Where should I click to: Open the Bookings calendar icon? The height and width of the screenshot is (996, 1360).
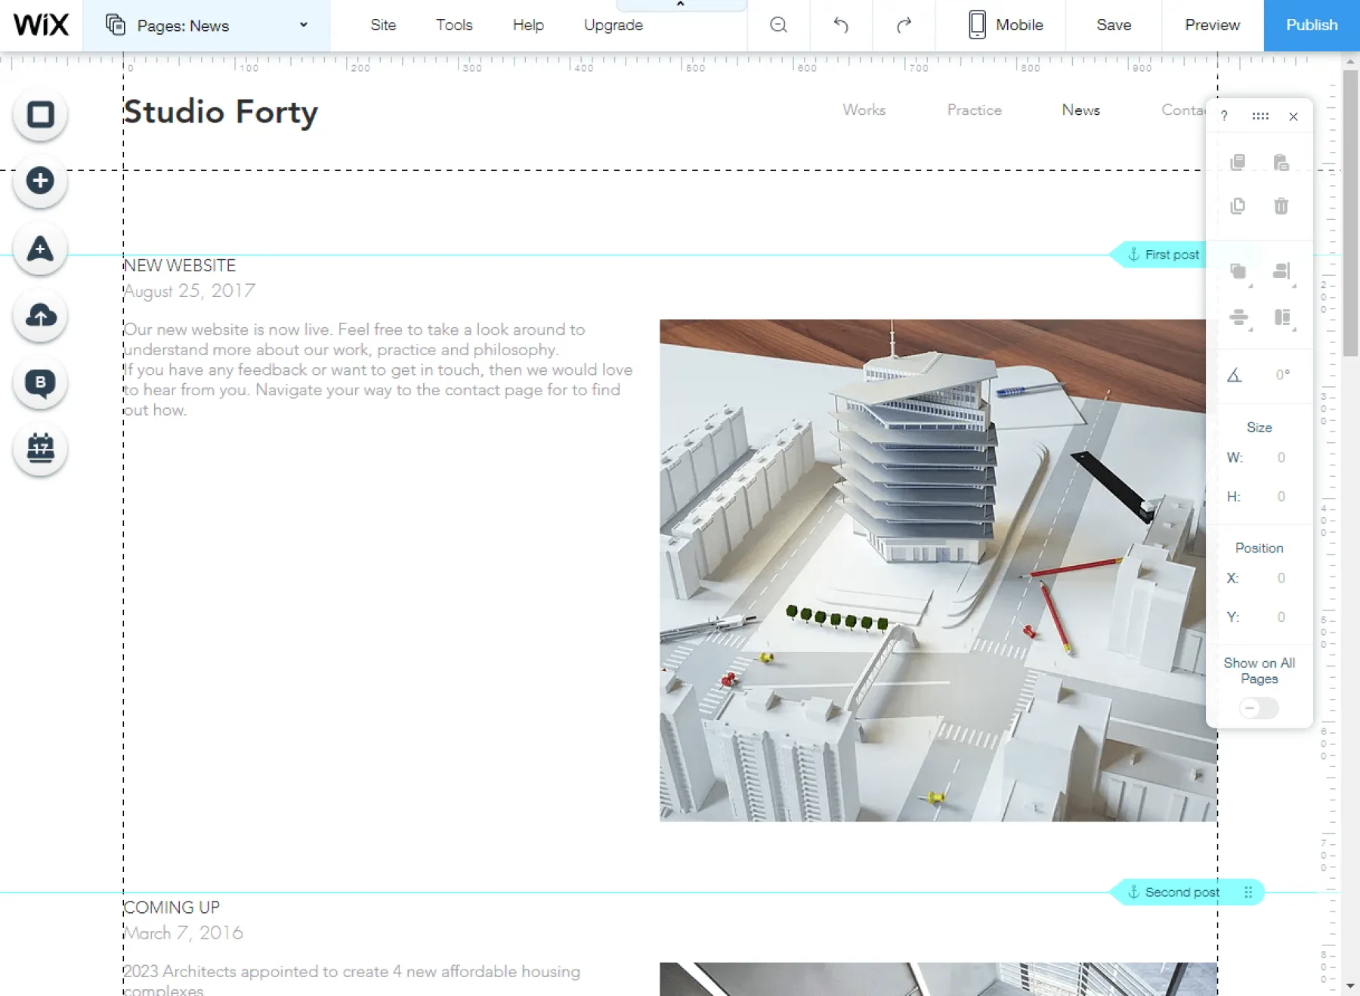[x=40, y=449]
